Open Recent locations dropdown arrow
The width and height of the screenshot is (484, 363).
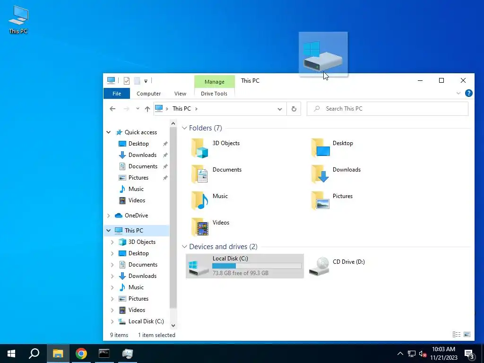(x=138, y=109)
